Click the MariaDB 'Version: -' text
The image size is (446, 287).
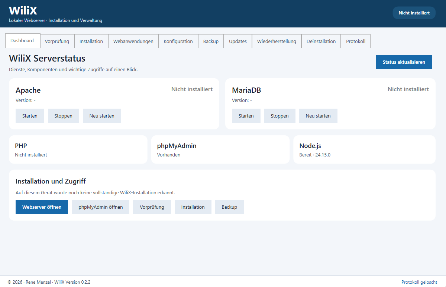pos(242,100)
